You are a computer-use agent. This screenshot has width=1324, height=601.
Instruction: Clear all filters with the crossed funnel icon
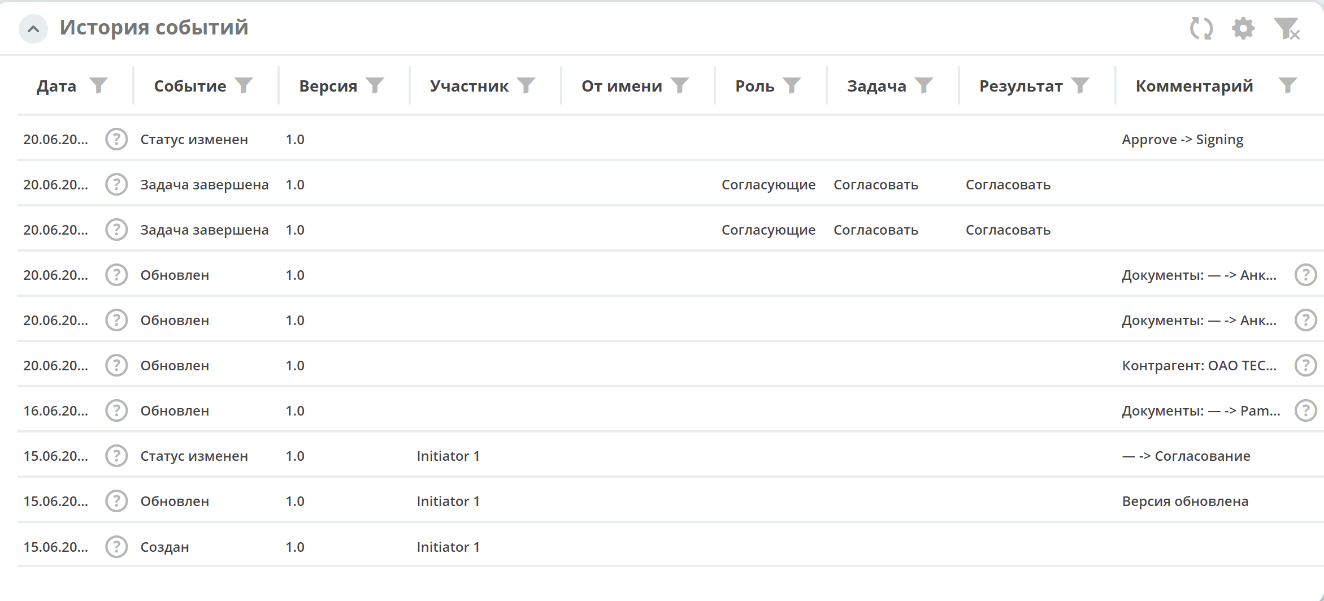coord(1287,28)
